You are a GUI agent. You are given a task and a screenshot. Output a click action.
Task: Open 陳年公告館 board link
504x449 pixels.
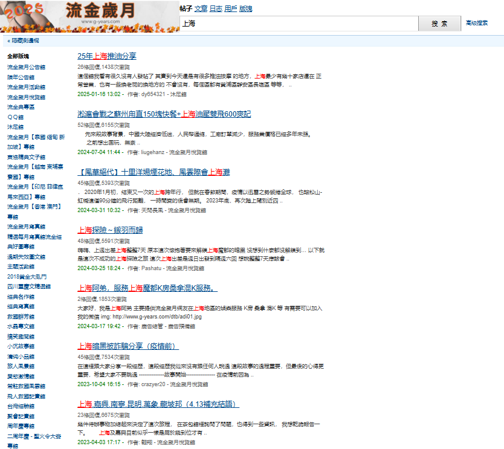pos(21,77)
